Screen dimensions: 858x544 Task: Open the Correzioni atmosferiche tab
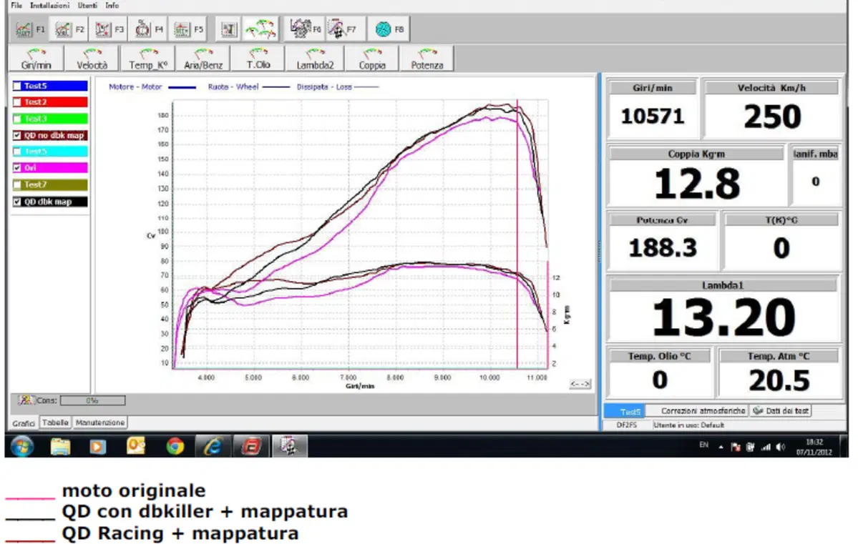click(x=703, y=410)
